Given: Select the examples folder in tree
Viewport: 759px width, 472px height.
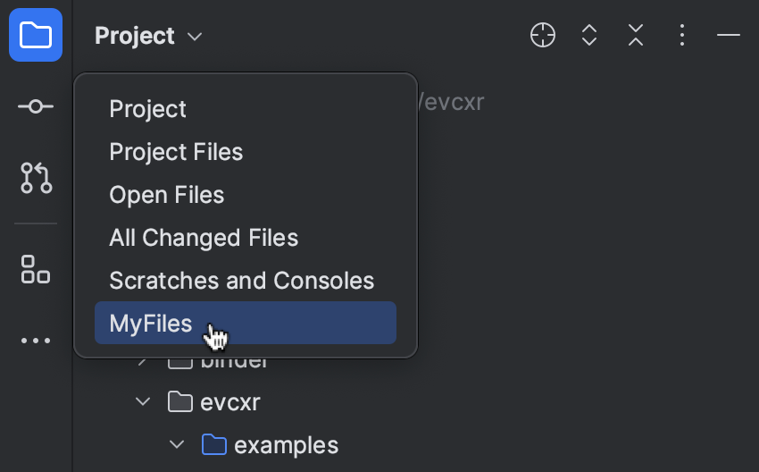Looking at the screenshot, I should pyautogui.click(x=286, y=445).
